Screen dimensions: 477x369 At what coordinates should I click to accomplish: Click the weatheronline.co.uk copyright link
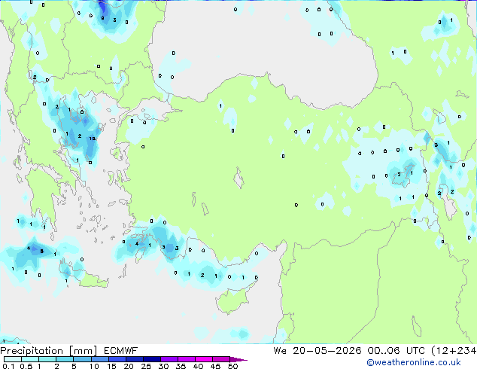point(414,362)
